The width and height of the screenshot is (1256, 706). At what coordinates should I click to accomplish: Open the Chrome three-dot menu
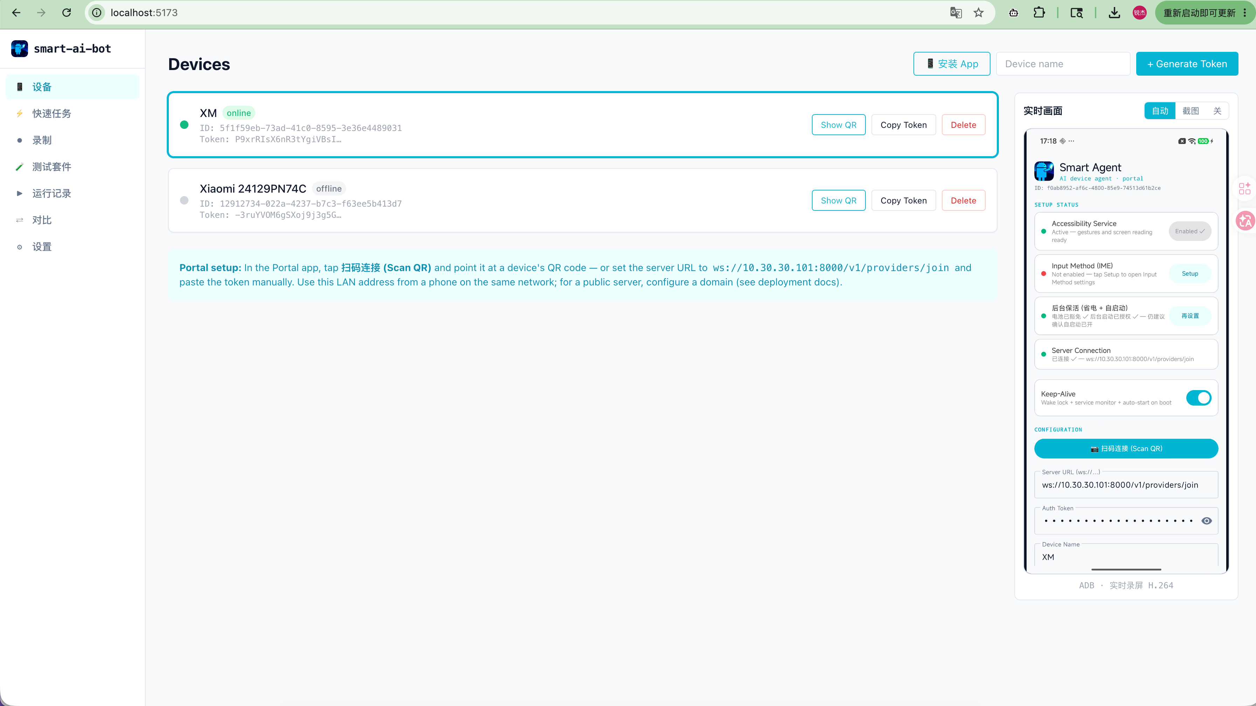(1245, 13)
